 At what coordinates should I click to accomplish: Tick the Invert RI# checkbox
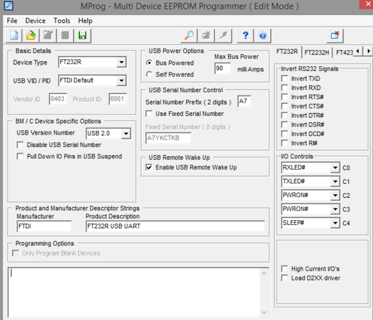[x=285, y=143]
